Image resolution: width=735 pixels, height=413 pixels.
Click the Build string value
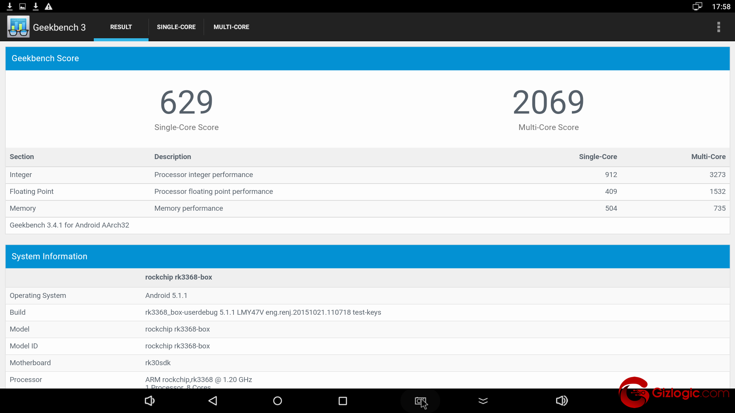[x=263, y=312]
